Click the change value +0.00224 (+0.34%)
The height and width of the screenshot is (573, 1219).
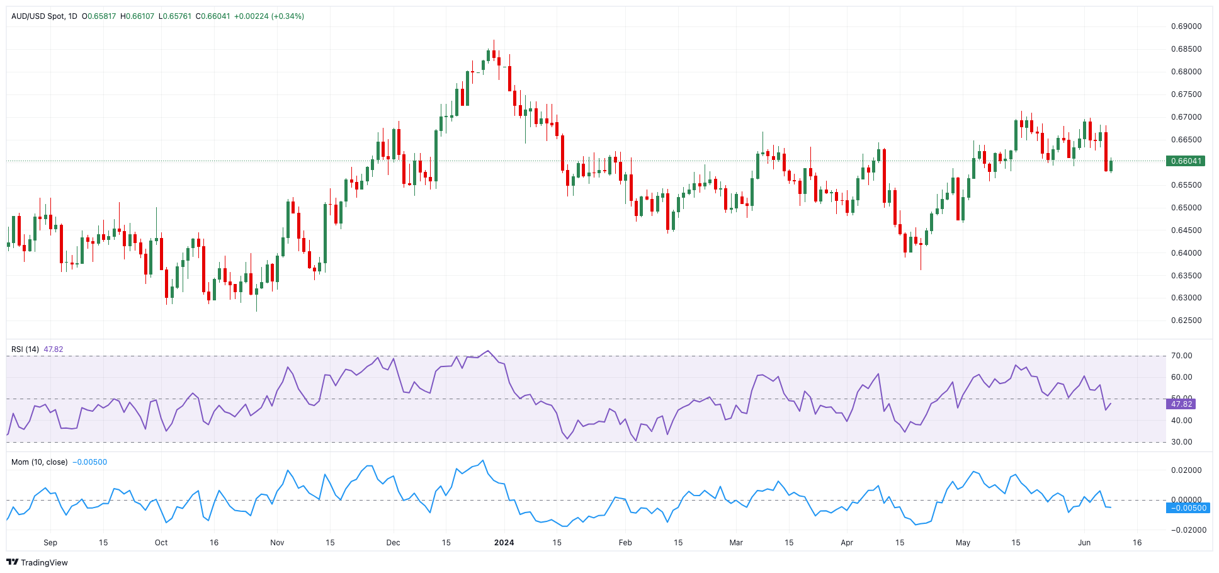[x=269, y=16]
